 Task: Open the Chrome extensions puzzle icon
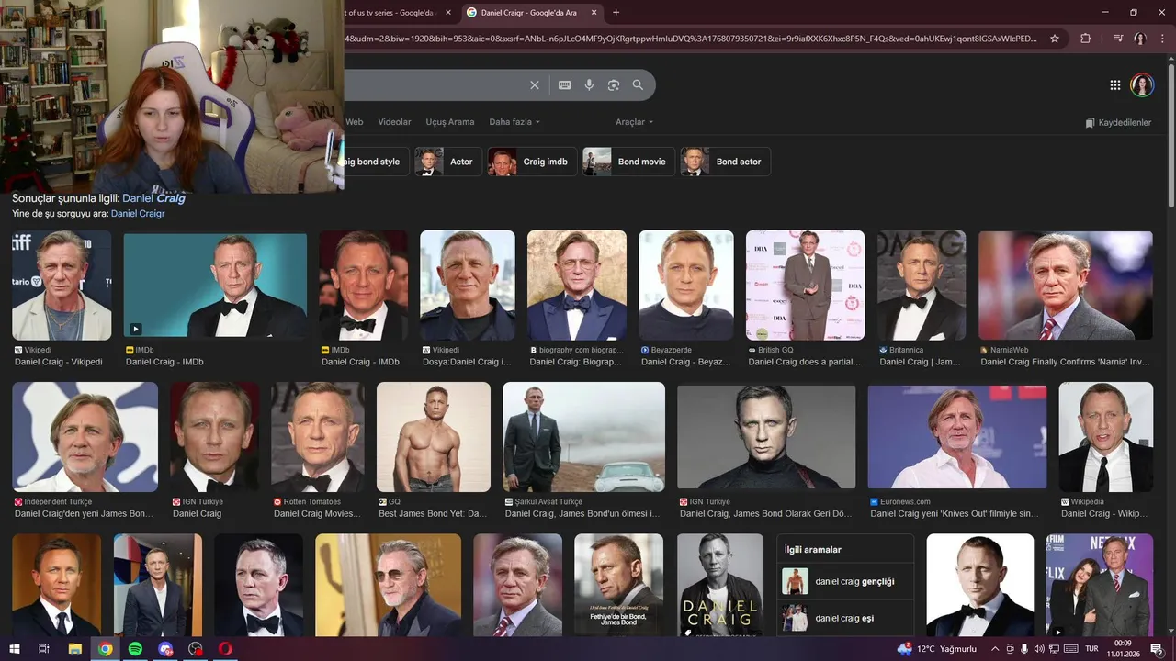pos(1086,39)
